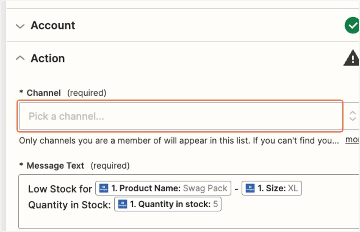Click the Account section heading
Viewport: 360px width, 232px height.
point(53,26)
